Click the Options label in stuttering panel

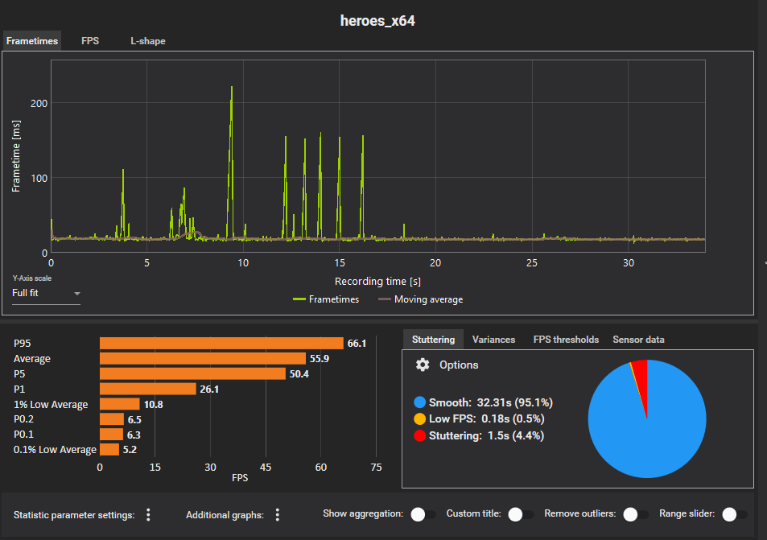click(x=459, y=365)
